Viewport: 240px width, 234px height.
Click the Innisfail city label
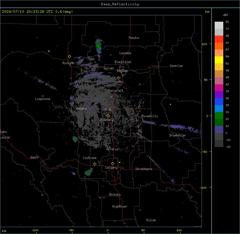pyautogui.click(x=116, y=91)
